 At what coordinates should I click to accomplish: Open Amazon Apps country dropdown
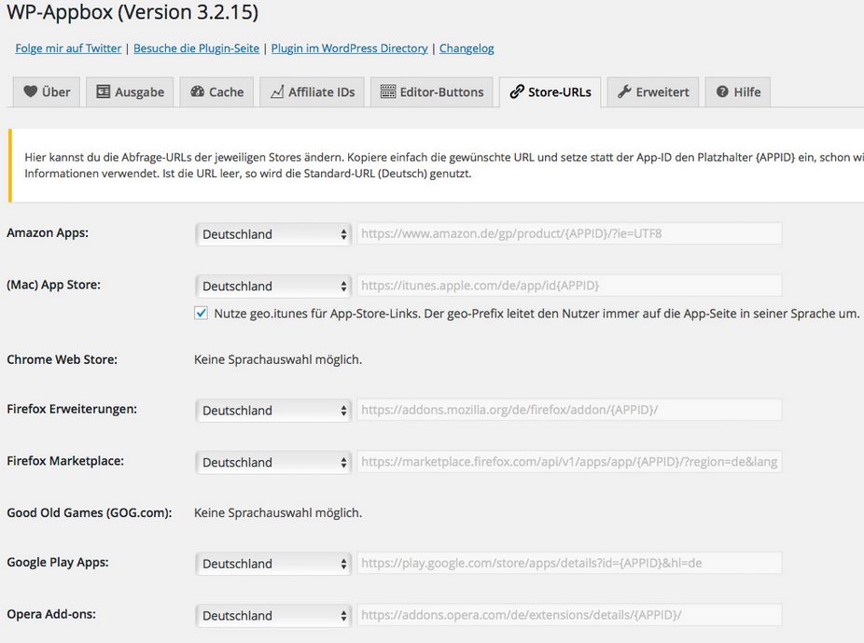(273, 234)
